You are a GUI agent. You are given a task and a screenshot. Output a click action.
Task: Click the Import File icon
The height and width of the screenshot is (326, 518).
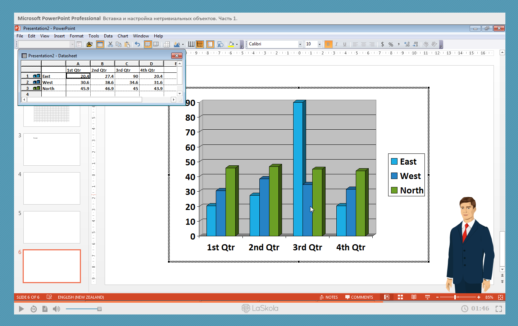pos(90,44)
